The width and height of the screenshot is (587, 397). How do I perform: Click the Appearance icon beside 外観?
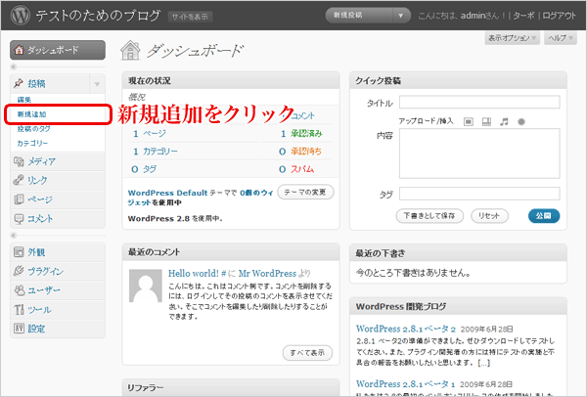point(19,252)
